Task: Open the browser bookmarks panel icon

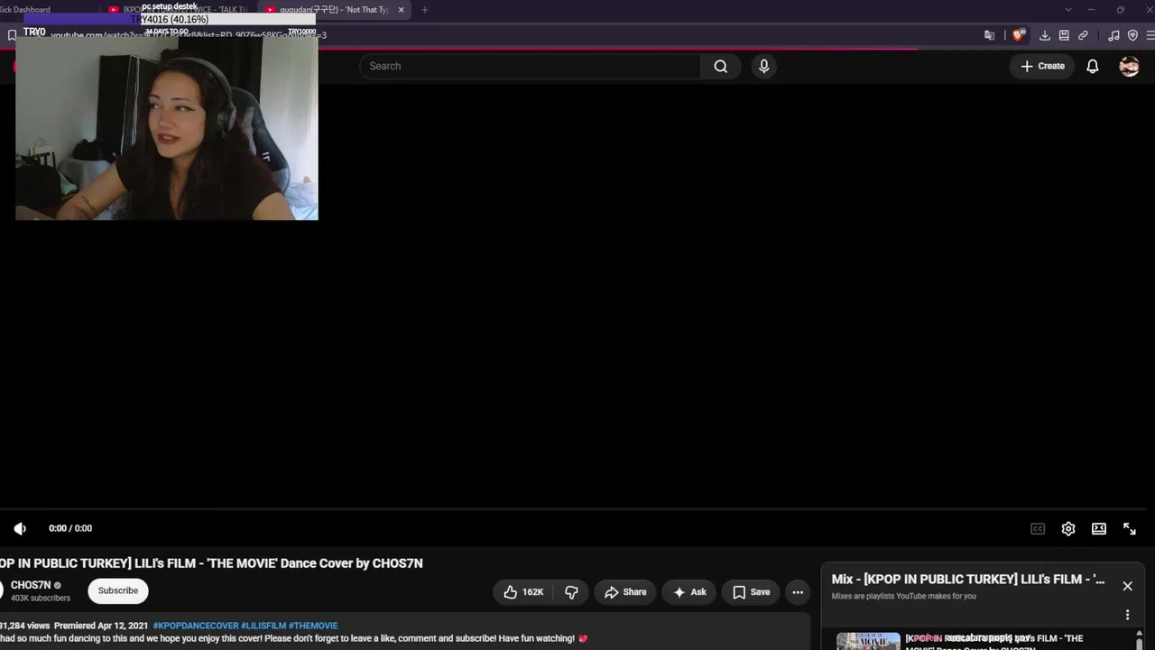Action: tap(1064, 35)
